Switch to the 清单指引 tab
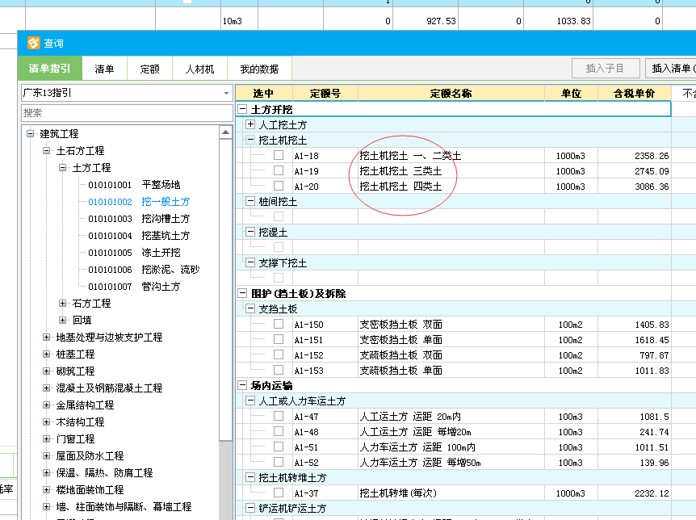The image size is (696, 520). pos(50,69)
